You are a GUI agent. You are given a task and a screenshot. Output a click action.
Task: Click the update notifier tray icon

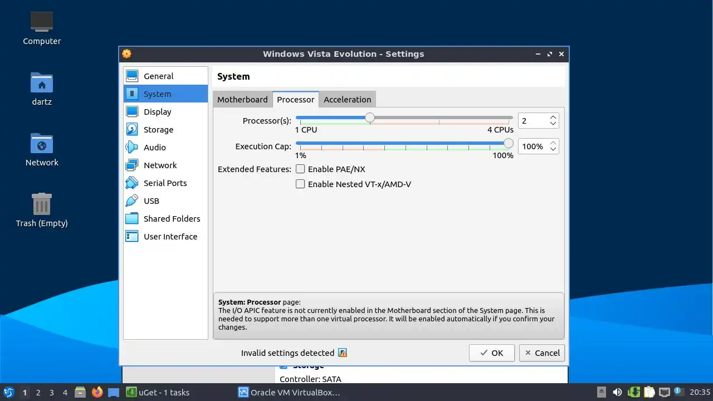678,392
